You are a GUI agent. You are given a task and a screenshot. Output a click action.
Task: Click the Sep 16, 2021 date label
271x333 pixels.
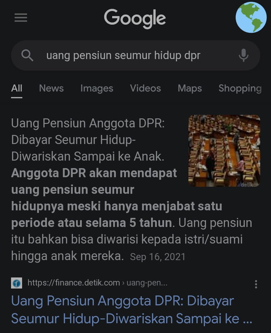pos(158,257)
